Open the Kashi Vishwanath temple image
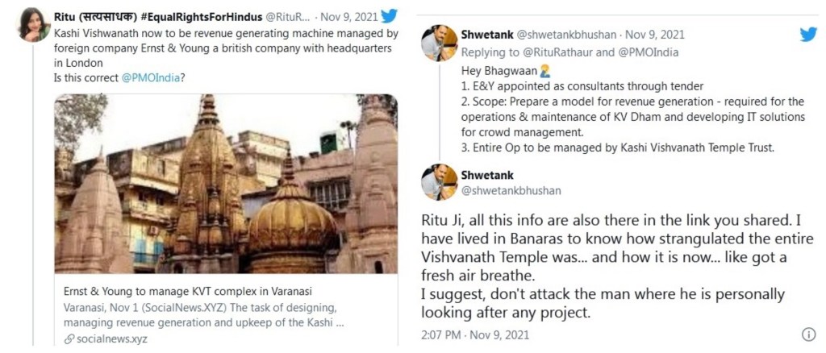The image size is (826, 353). tap(226, 184)
